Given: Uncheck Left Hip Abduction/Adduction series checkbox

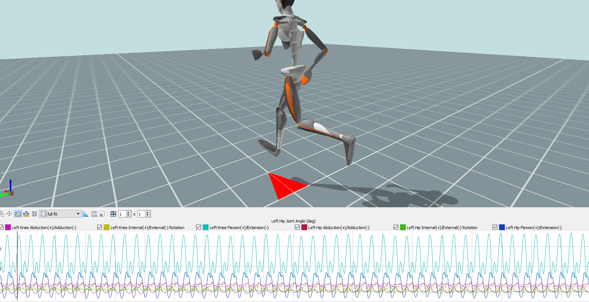Looking at the screenshot, I should tap(297, 227).
